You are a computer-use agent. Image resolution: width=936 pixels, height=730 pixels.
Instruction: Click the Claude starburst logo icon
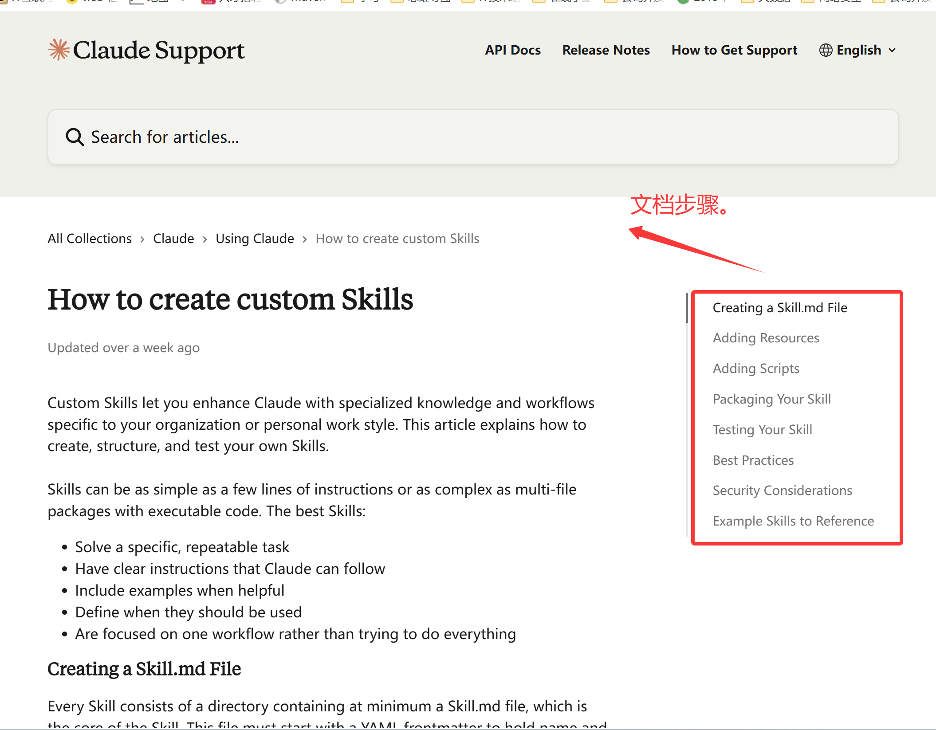click(59, 50)
